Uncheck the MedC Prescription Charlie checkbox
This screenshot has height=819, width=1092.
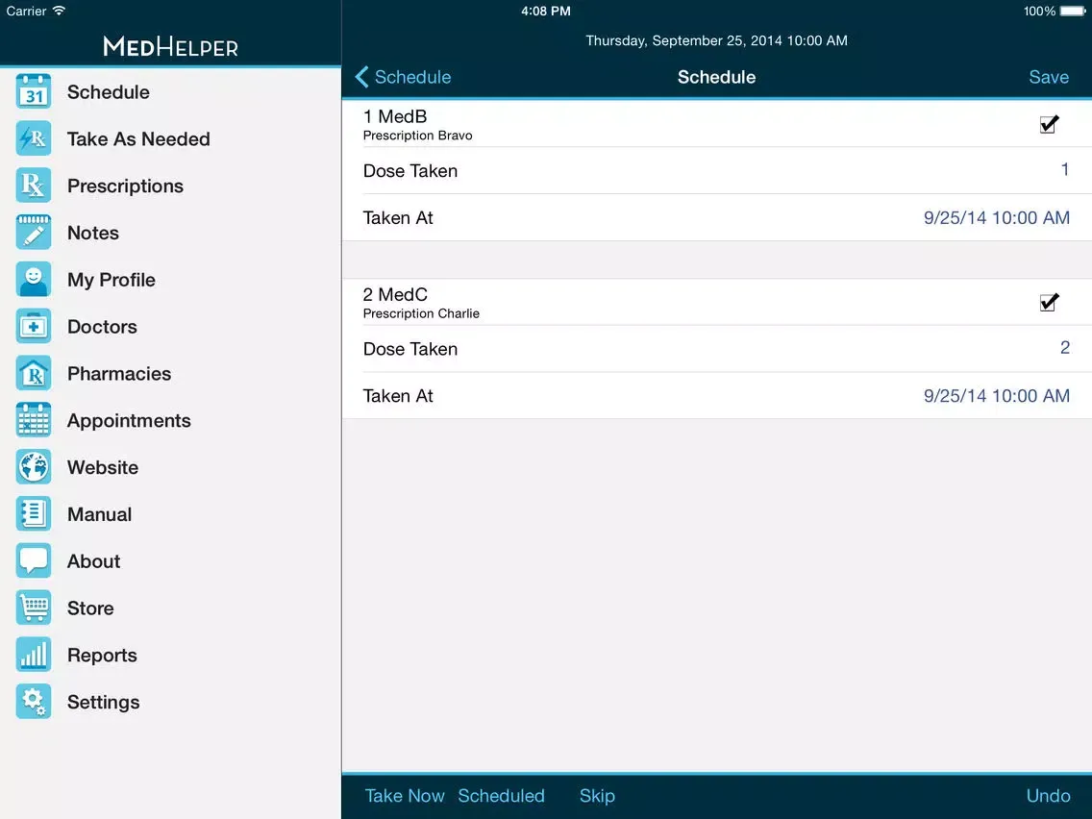click(1049, 302)
